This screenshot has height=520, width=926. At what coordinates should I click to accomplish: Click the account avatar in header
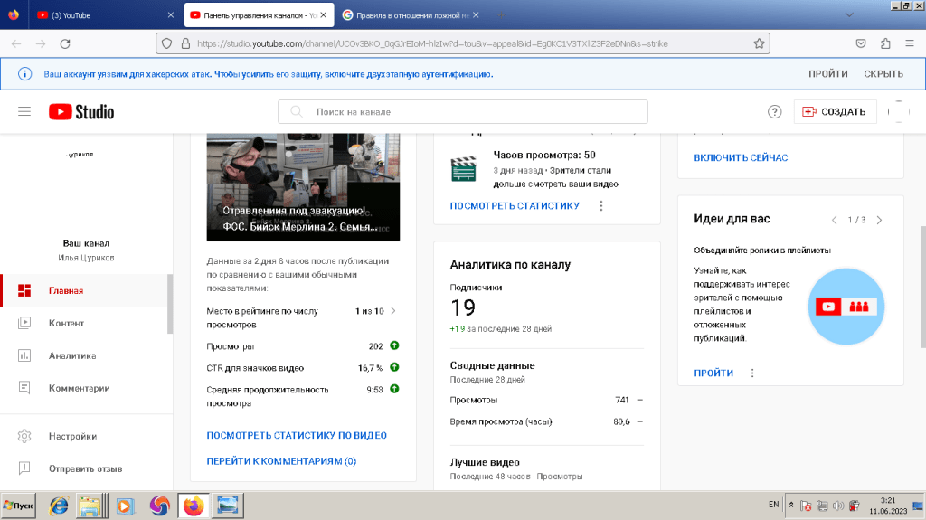point(898,111)
